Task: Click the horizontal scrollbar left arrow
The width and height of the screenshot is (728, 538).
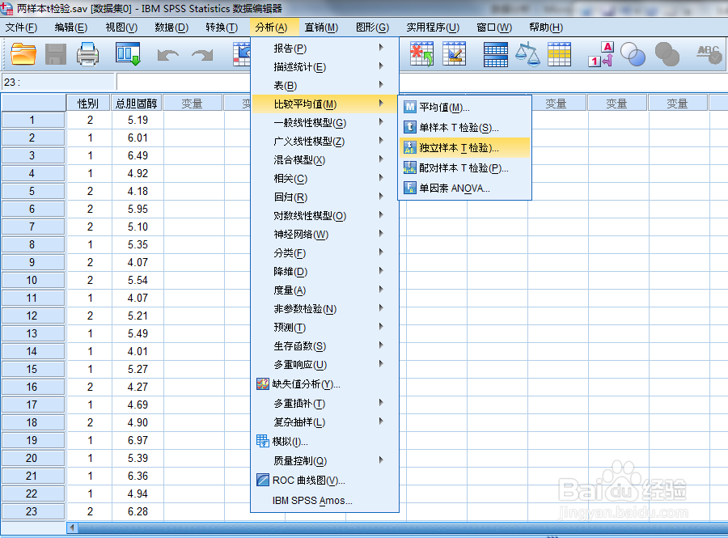Action: click(x=72, y=527)
